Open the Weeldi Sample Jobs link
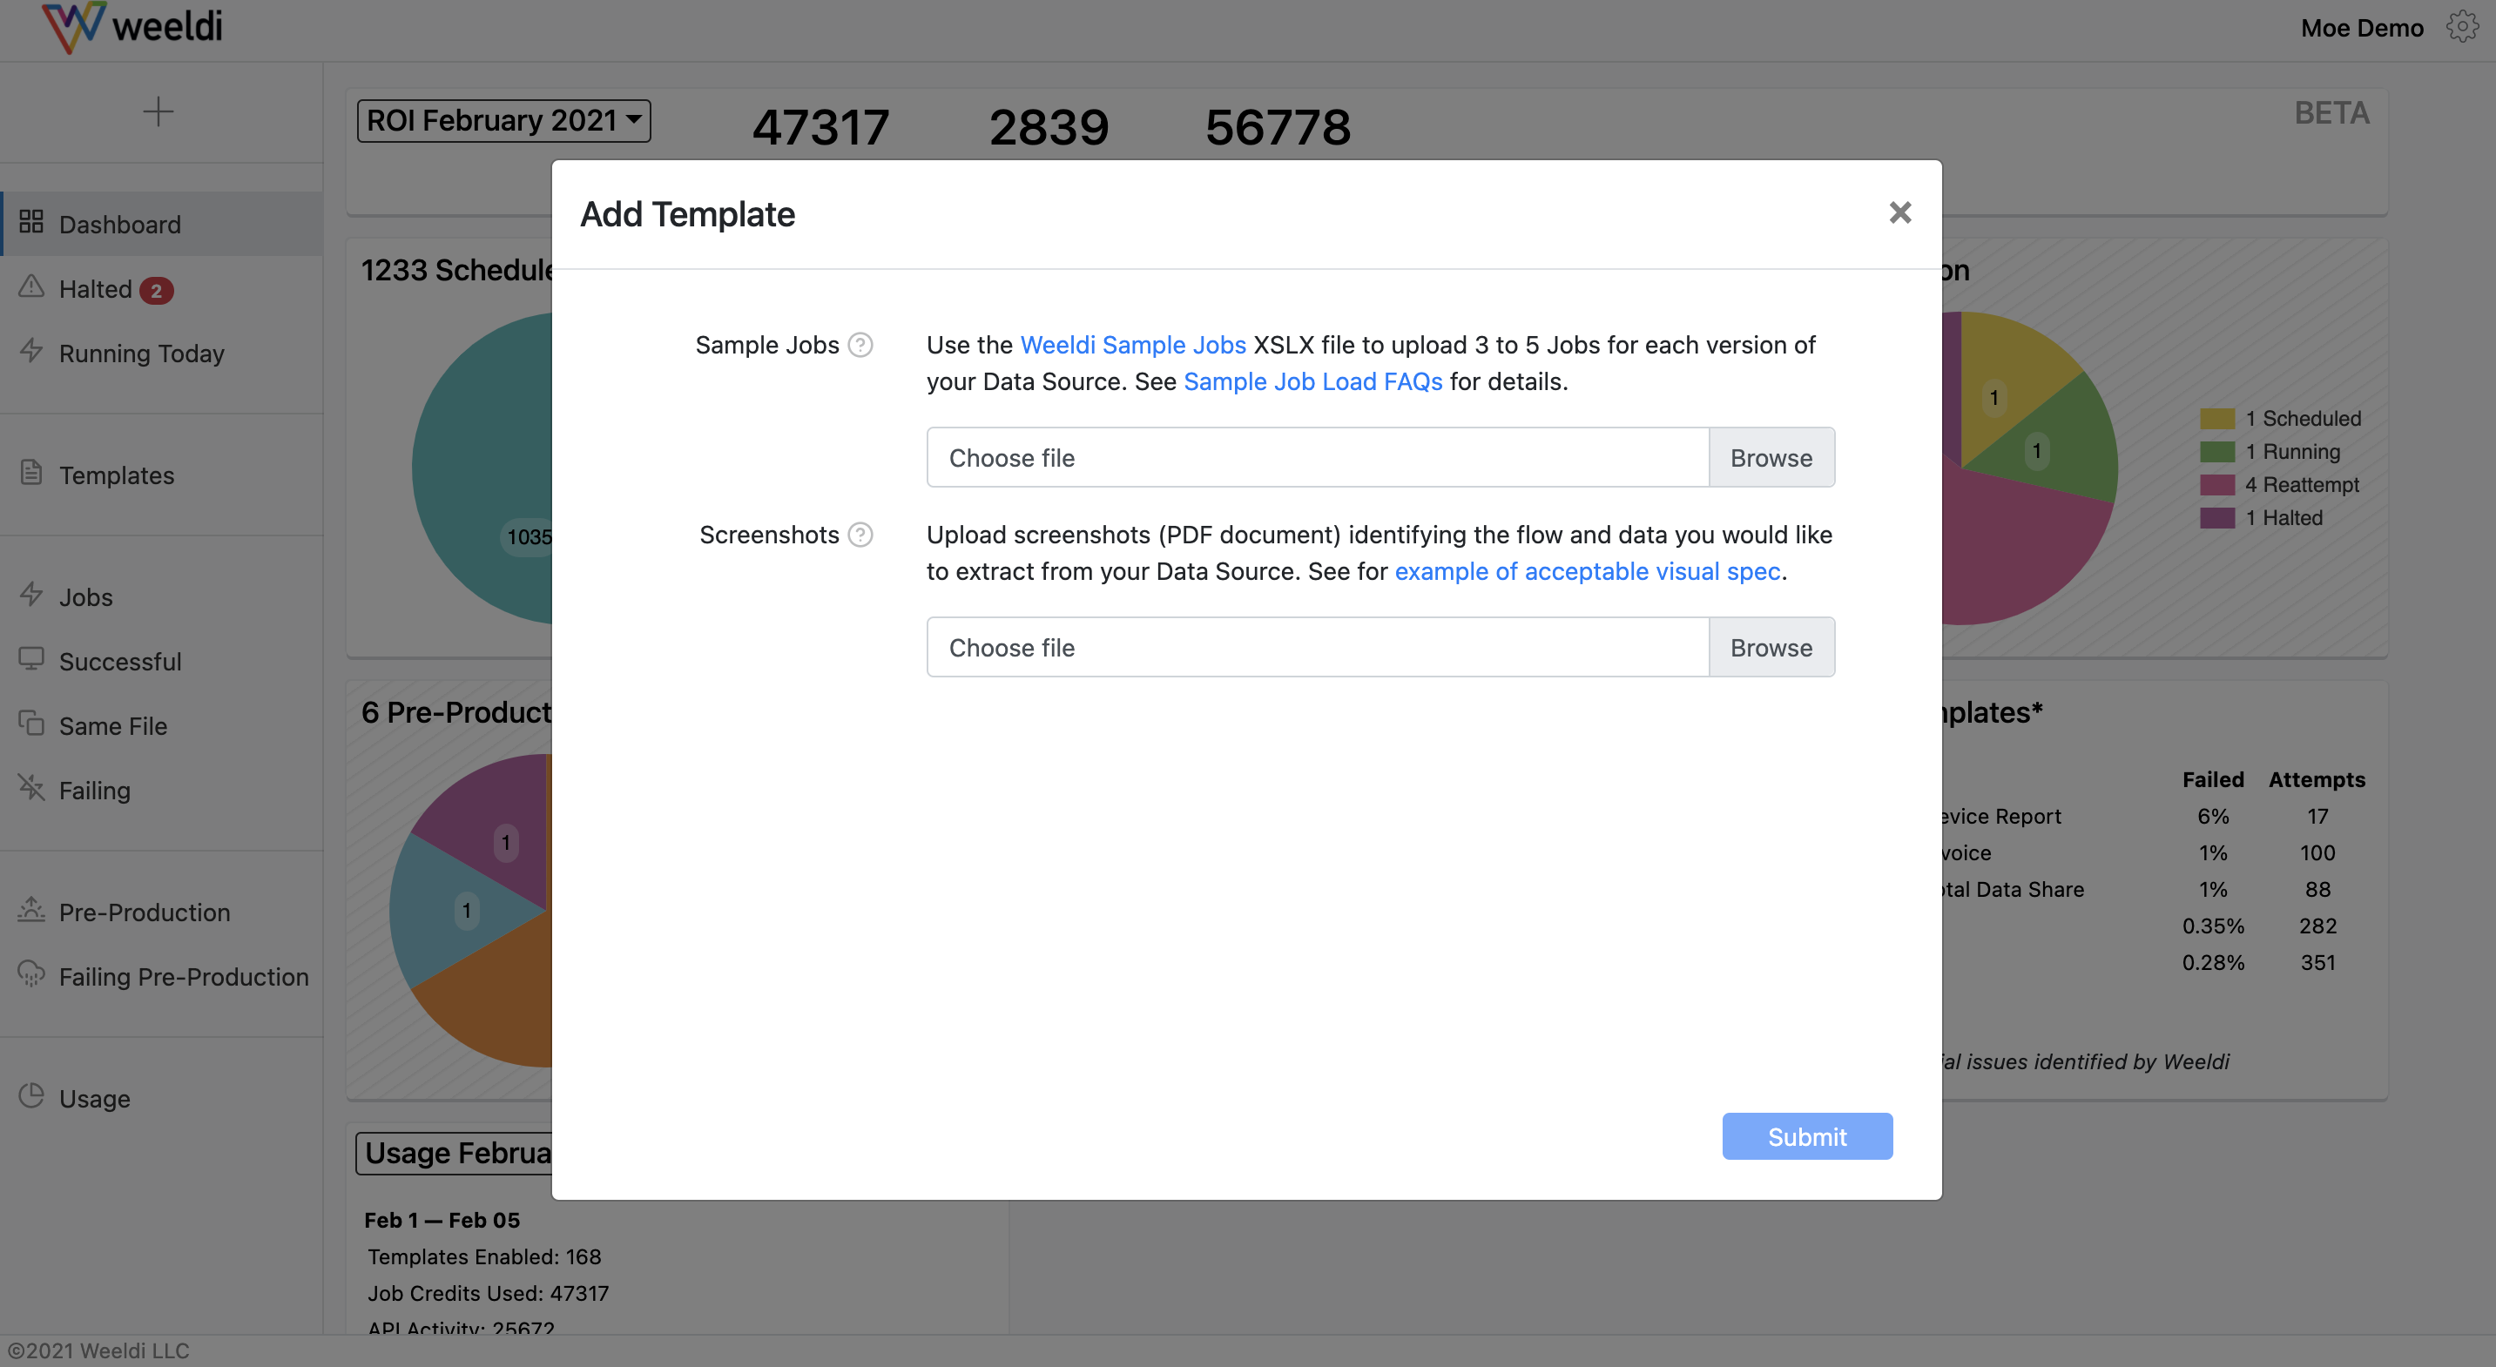The height and width of the screenshot is (1367, 2496). click(x=1131, y=345)
